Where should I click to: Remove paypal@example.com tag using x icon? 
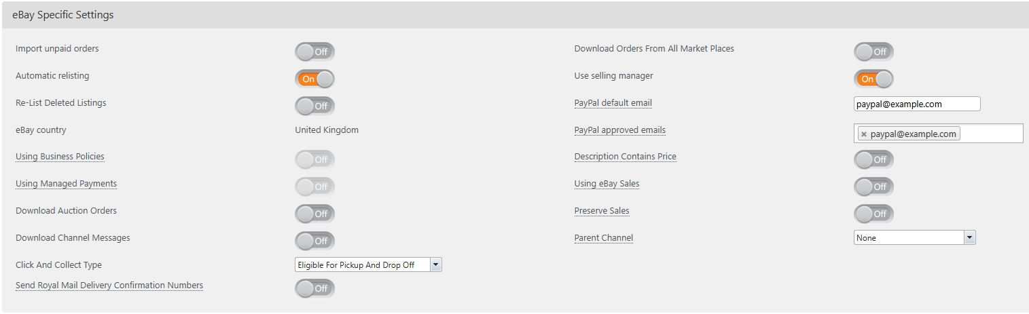(864, 134)
